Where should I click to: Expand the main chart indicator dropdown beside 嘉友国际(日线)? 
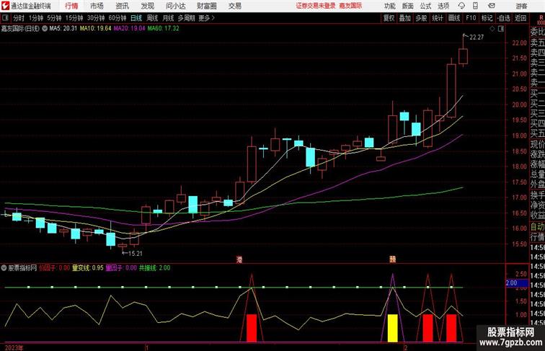click(x=45, y=29)
